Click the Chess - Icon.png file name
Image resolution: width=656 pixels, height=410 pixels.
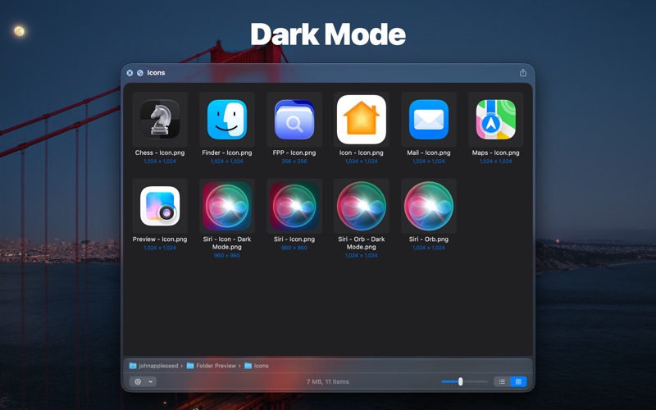(160, 153)
